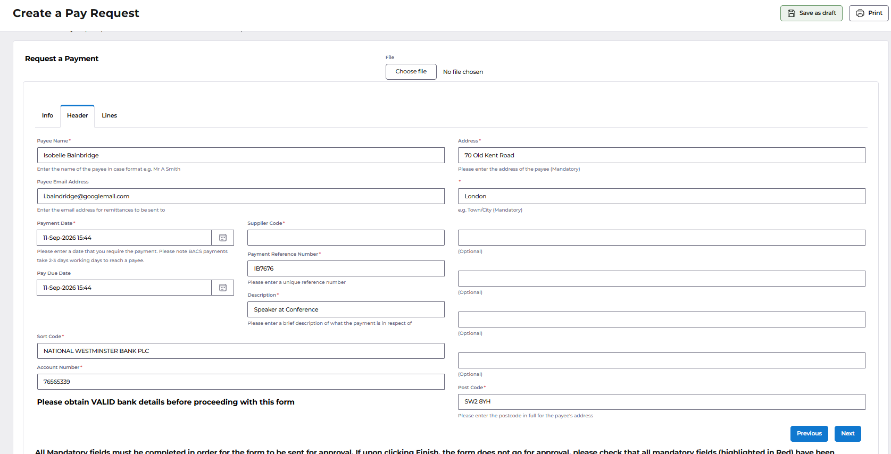Go to the Next step
Image resolution: width=891 pixels, height=454 pixels.
pyautogui.click(x=848, y=434)
